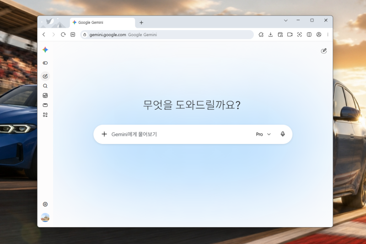Click the video camera toolbar icon
This screenshot has height=244, width=366.
pyautogui.click(x=290, y=34)
